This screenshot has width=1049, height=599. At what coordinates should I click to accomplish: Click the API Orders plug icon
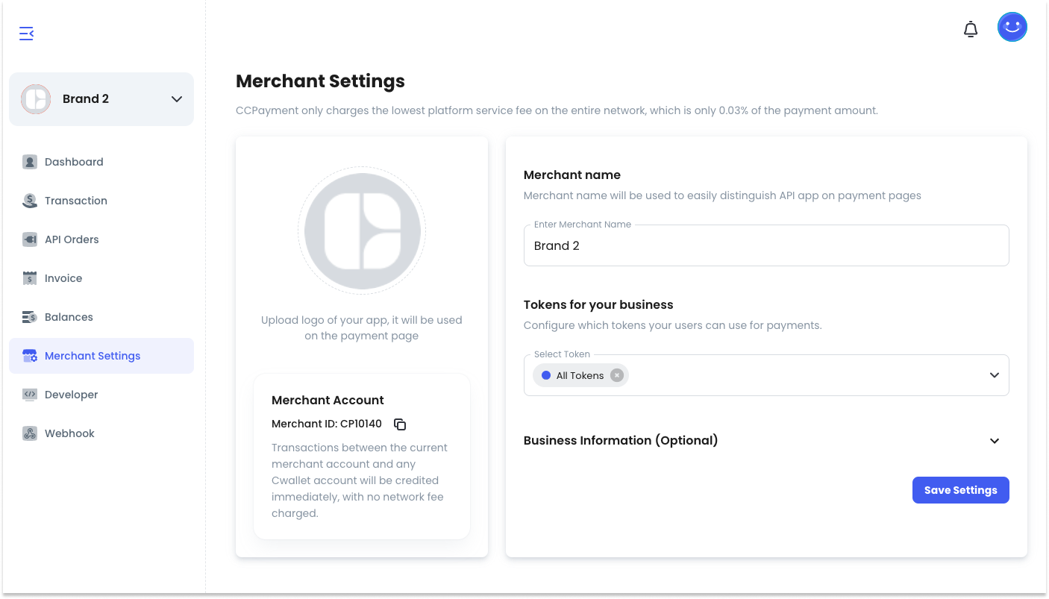[x=30, y=239]
